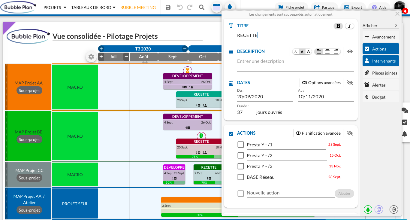Screen dimensions: 410x220
Task: Select the Pièces jointes section tab
Action: pyautogui.click(x=381, y=73)
